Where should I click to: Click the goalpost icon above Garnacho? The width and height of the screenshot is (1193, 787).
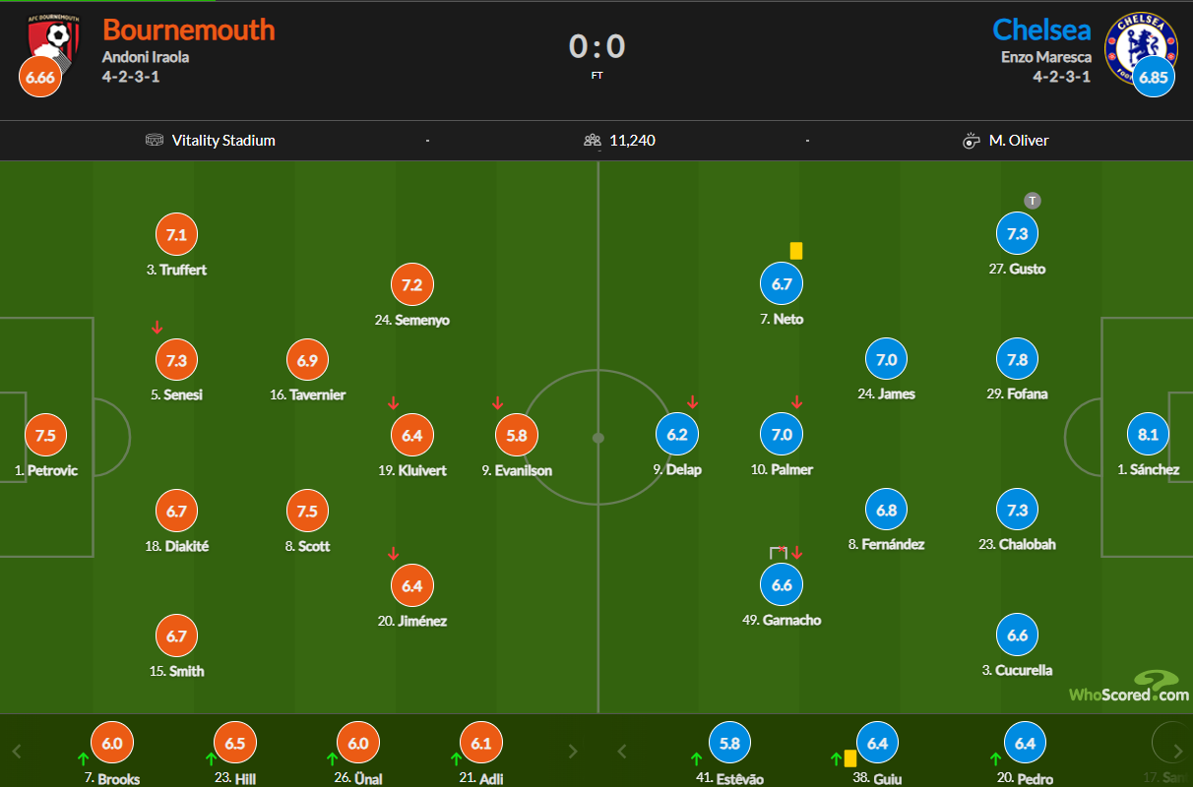click(x=779, y=552)
